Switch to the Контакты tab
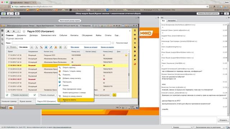 (x=74, y=35)
